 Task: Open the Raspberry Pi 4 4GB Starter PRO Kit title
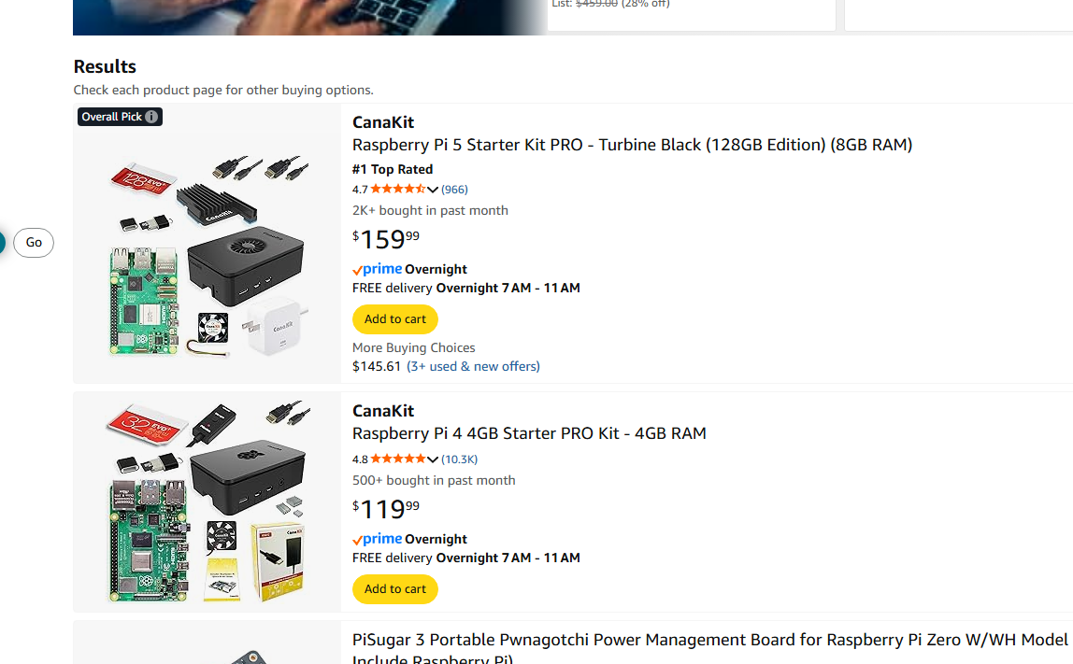point(529,433)
